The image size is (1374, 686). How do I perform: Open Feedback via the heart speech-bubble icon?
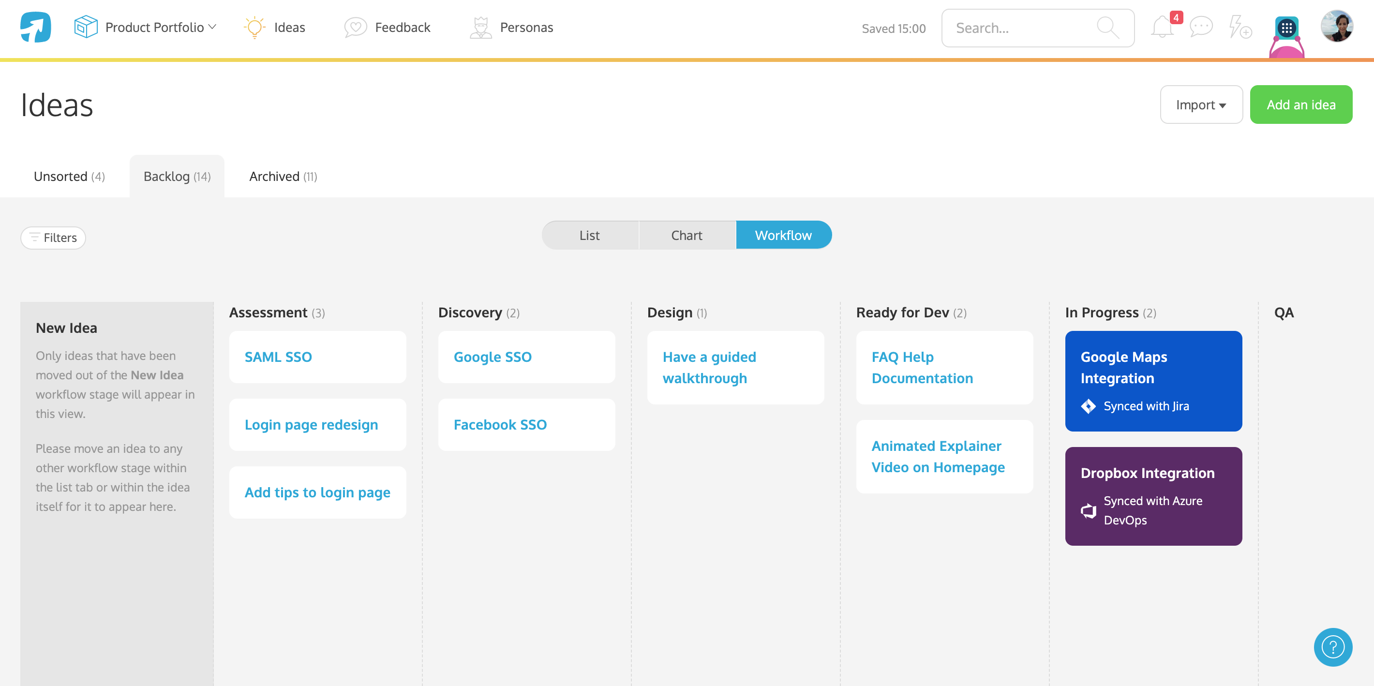[355, 27]
